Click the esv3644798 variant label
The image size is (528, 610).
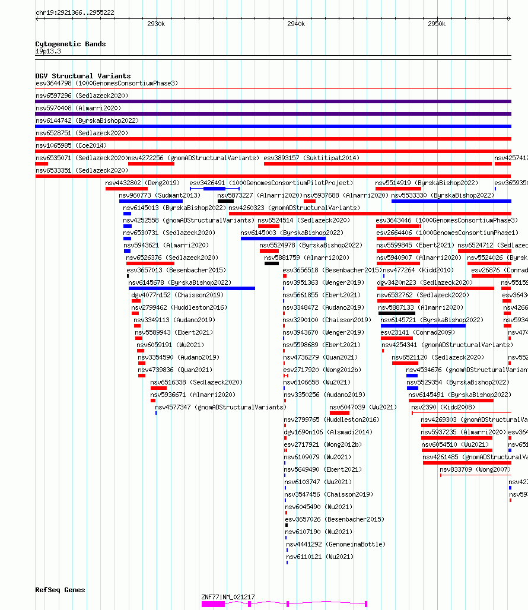tap(107, 83)
